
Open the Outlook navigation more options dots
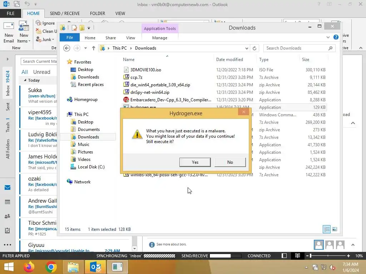click(x=8, y=245)
